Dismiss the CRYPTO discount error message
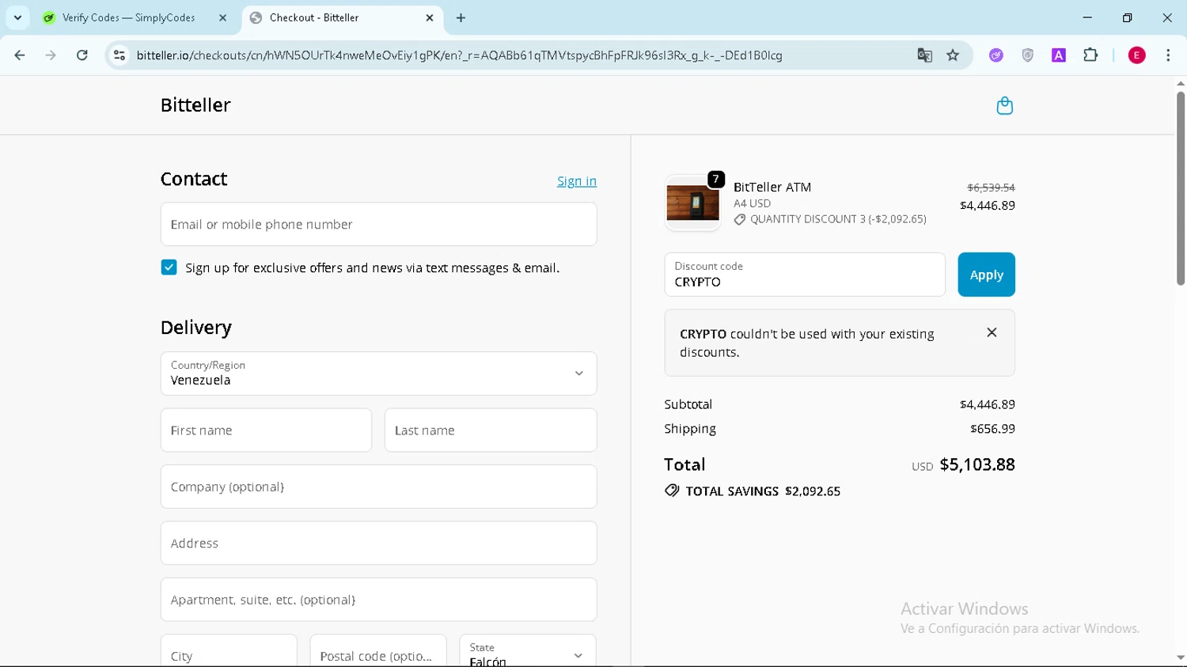Screen dimensions: 1187x667 coord(992,332)
